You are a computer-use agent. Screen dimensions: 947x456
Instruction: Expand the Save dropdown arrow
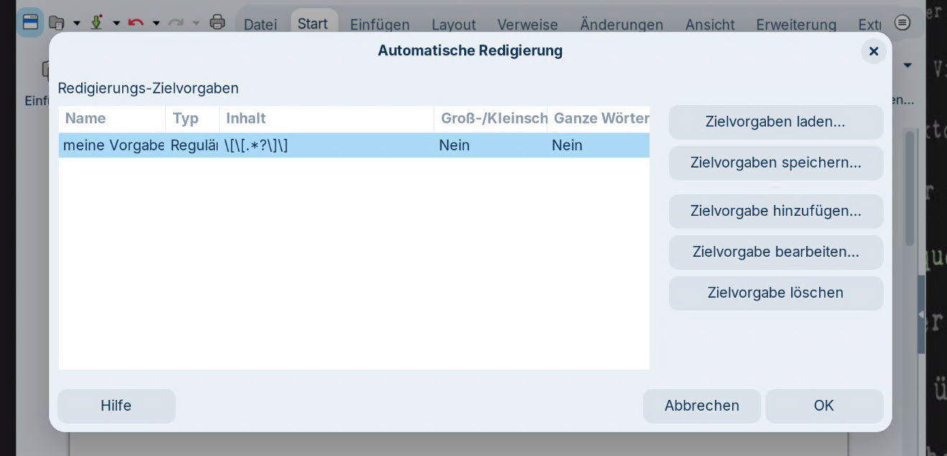coord(116,23)
